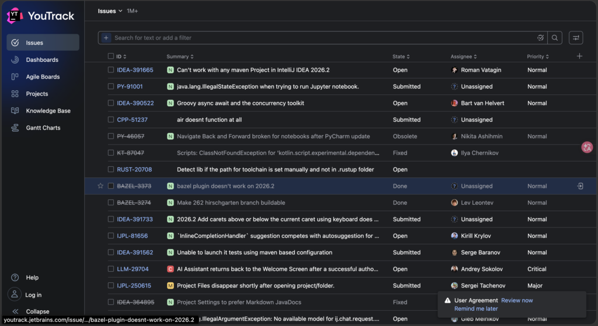Check the box for IDEA-390522
This screenshot has height=326, width=598.
pyautogui.click(x=110, y=103)
